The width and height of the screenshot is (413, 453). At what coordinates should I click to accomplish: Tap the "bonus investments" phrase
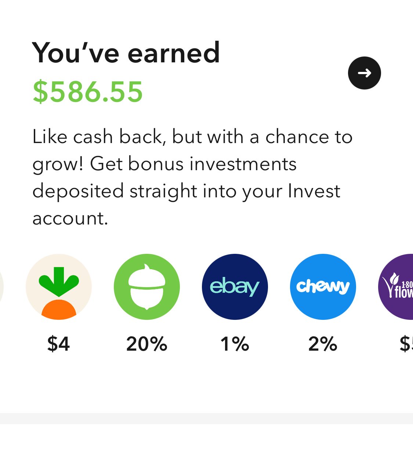click(212, 164)
